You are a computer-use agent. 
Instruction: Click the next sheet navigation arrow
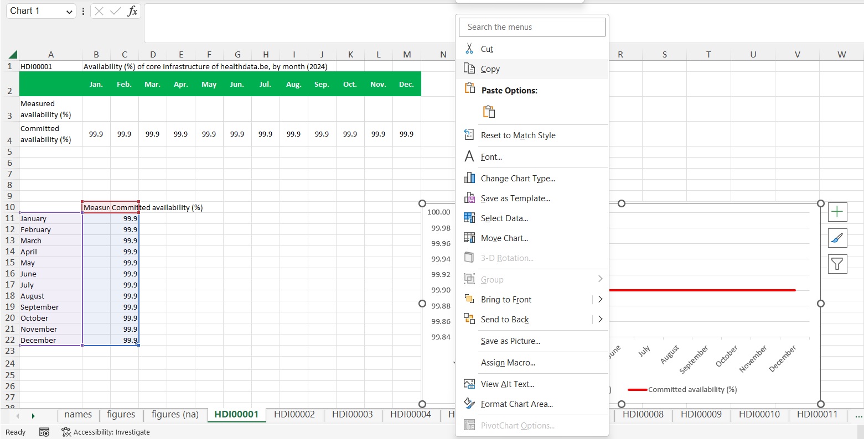coord(33,415)
